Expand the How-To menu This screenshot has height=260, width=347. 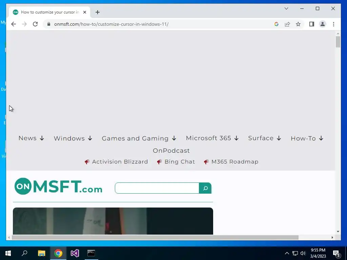[307, 138]
